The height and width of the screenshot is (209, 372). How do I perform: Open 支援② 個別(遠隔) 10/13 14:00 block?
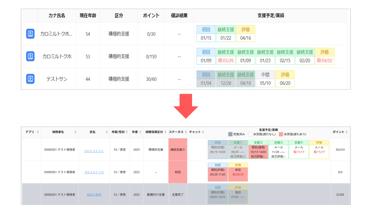tap(258, 149)
